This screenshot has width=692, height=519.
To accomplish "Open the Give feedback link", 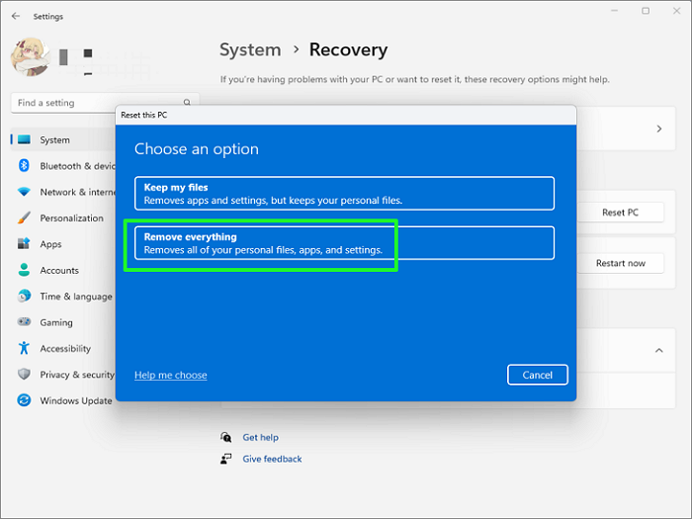I will (272, 459).
